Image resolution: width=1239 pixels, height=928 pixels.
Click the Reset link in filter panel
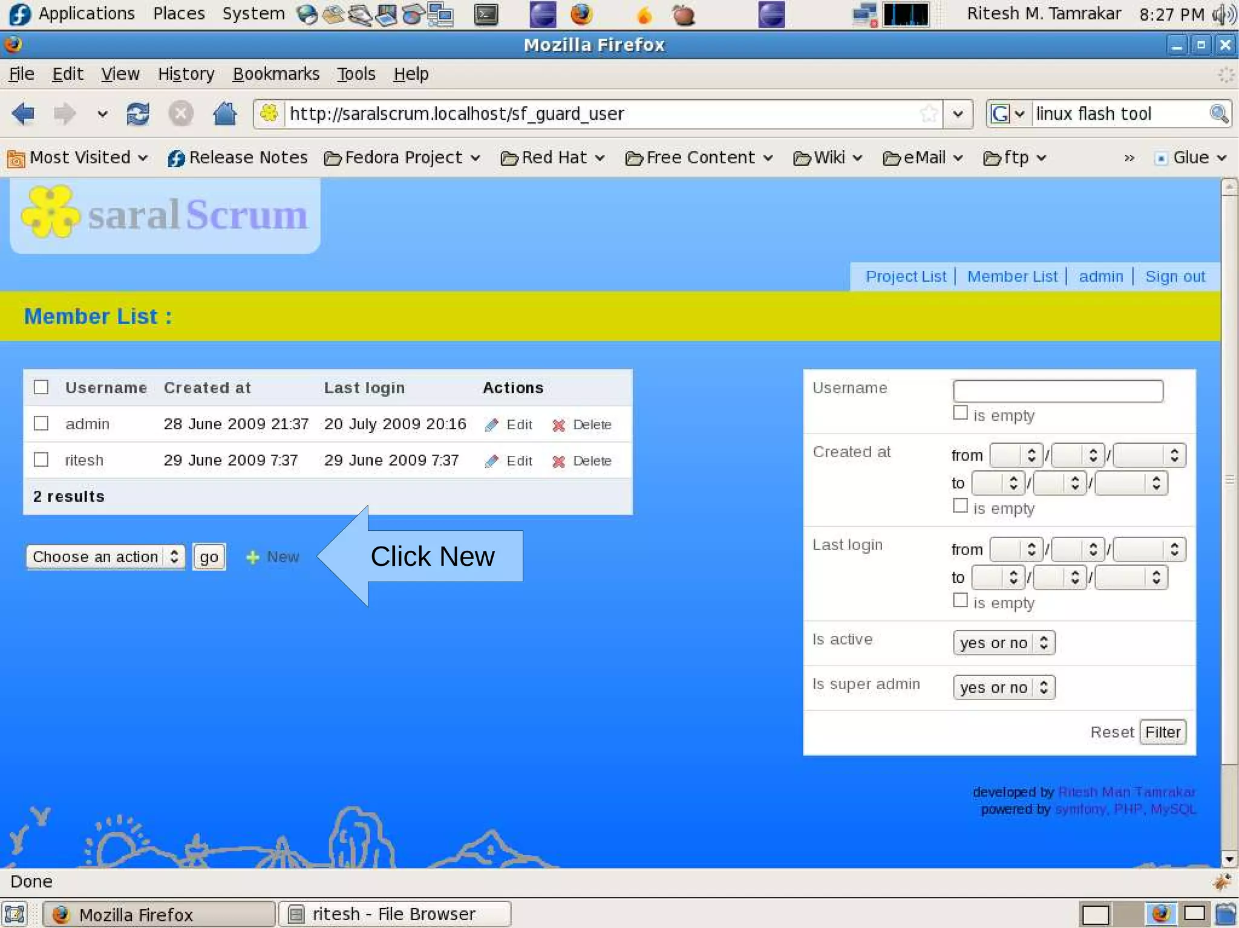(x=1112, y=732)
